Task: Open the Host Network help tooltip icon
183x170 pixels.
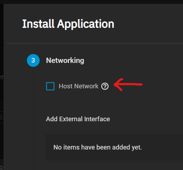Action: [x=105, y=86]
